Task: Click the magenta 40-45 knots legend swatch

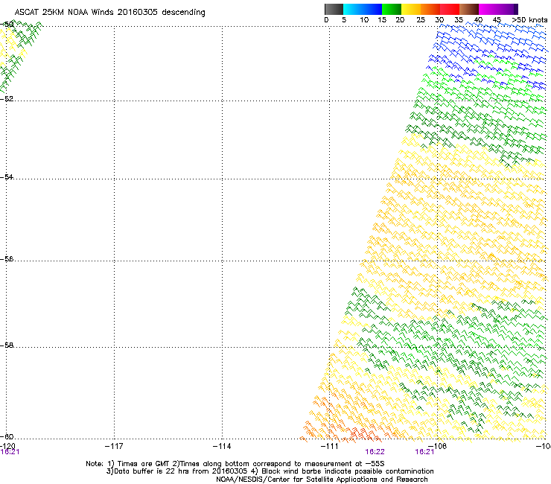Action: click(x=488, y=9)
